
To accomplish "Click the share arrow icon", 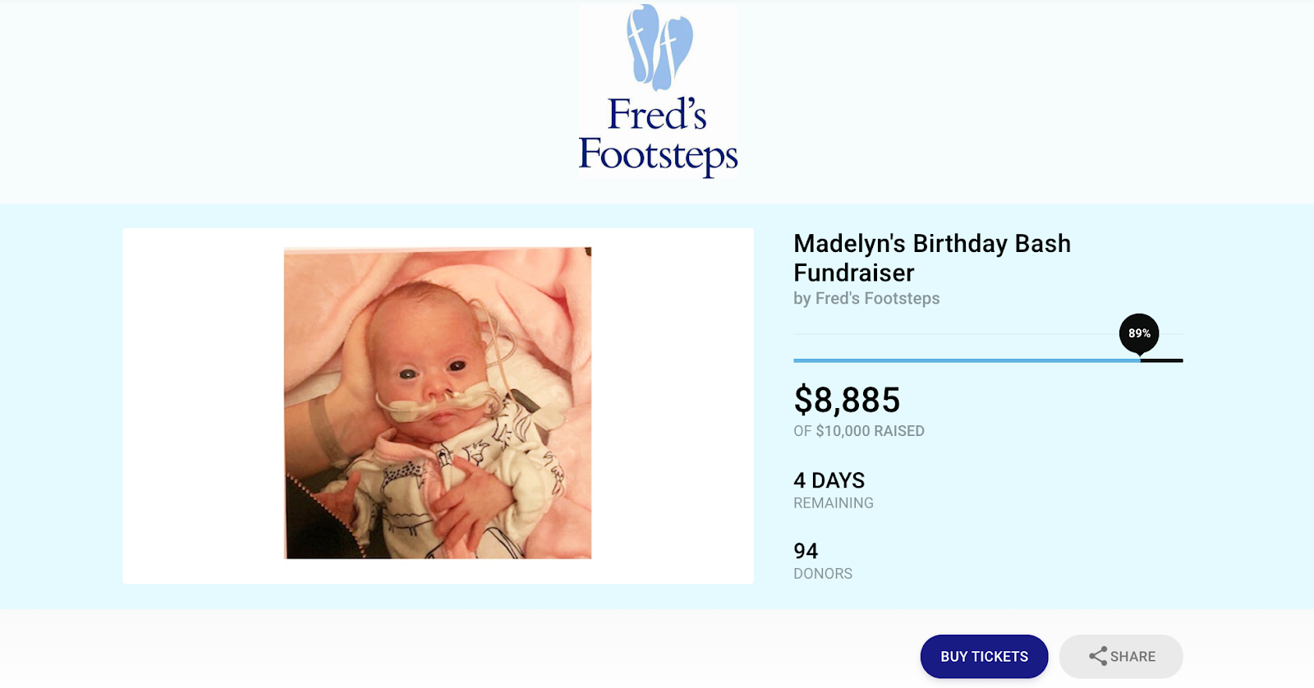I will point(1097,656).
